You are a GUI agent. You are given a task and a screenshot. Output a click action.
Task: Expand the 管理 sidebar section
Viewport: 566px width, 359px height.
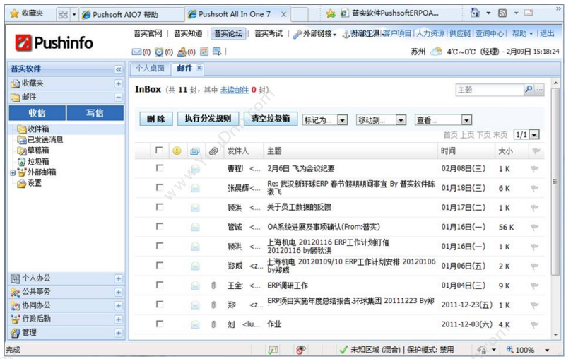point(119,333)
